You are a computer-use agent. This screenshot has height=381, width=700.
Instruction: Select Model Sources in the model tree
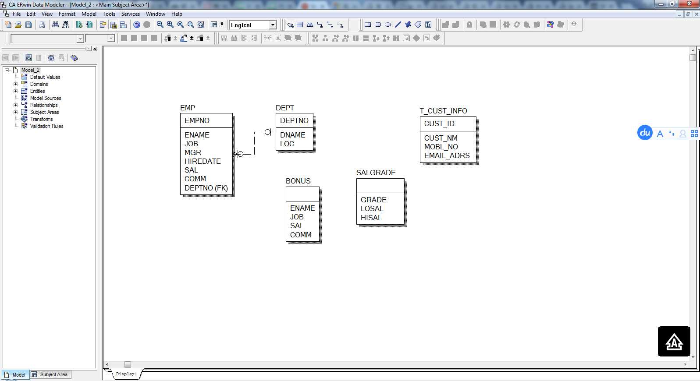tap(46, 98)
